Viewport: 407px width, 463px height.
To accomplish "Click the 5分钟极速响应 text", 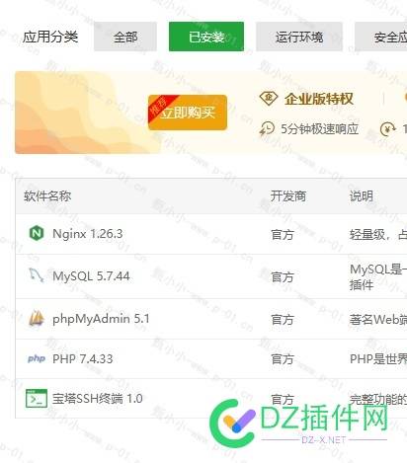I will pyautogui.click(x=319, y=129).
